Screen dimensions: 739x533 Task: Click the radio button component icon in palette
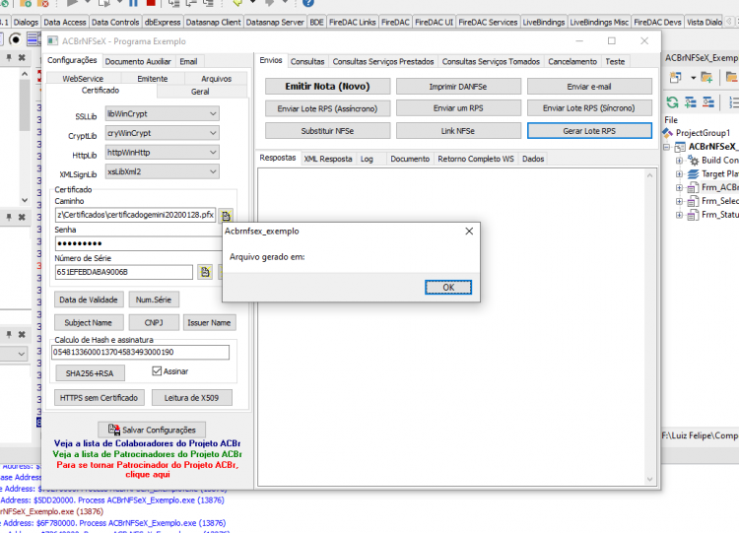tap(15, 39)
